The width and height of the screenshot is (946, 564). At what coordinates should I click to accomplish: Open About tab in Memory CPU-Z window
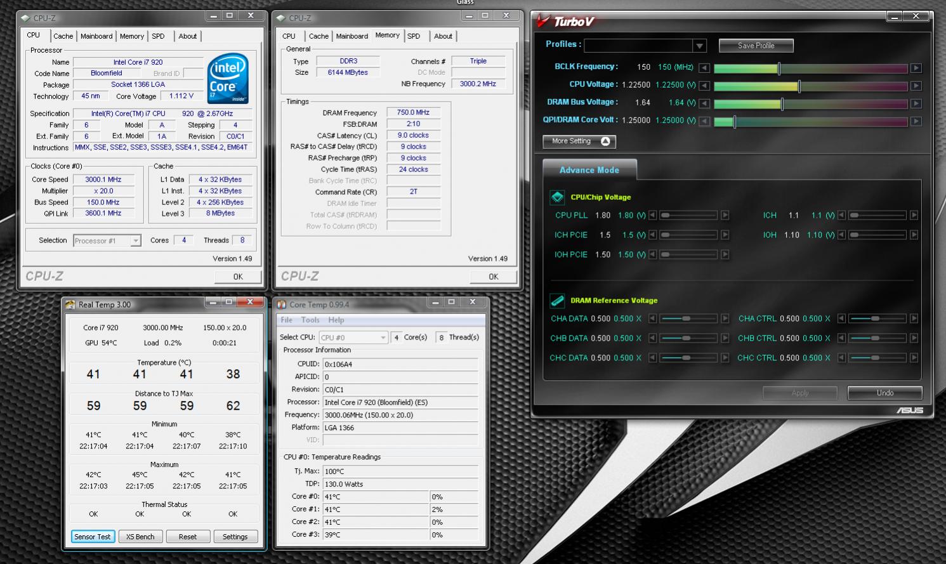point(443,37)
